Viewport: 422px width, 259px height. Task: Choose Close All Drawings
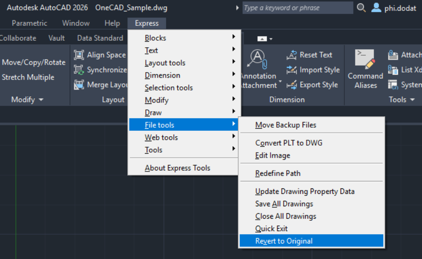tap(312, 216)
